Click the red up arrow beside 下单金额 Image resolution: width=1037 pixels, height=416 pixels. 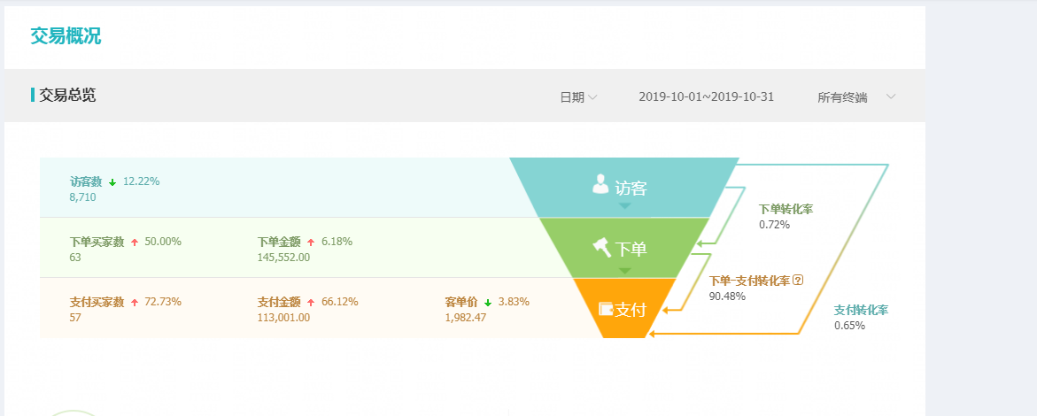coord(311,243)
